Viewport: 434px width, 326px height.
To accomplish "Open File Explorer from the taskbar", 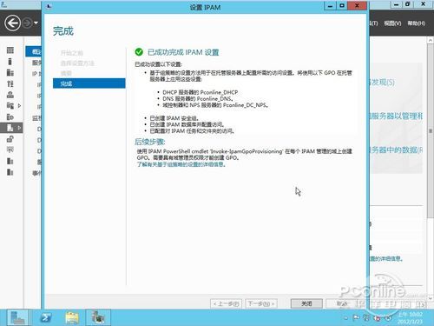I will (72, 317).
